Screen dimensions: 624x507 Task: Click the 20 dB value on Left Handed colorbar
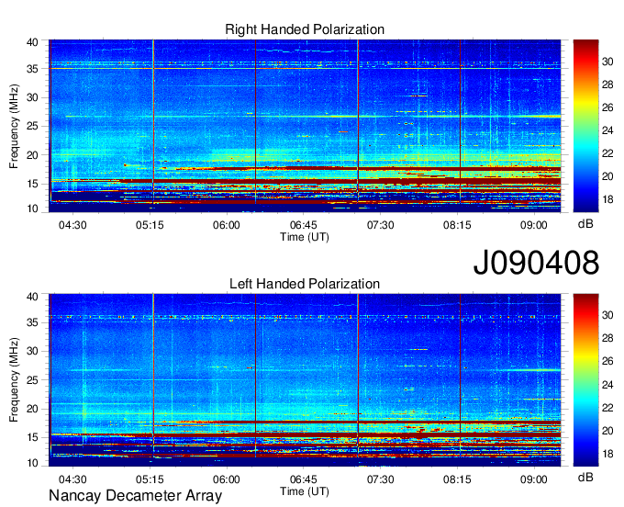coord(607,431)
